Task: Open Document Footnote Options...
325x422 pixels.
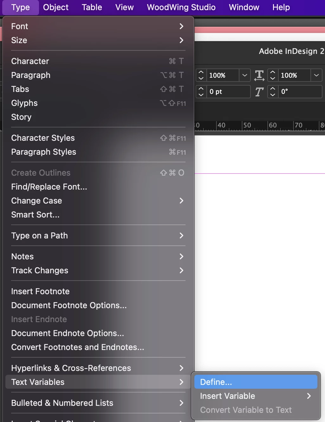Action: pos(98,305)
